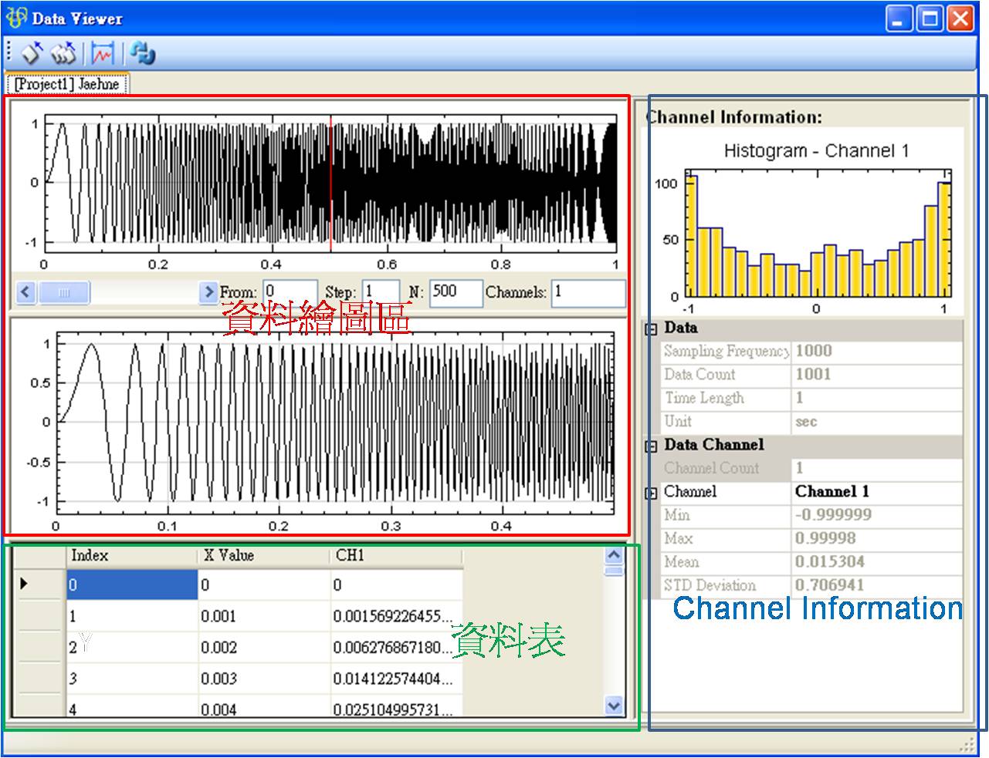Screen dimensions: 989x758
Task: Click the multiple data import toolbar icon
Action: tap(63, 52)
